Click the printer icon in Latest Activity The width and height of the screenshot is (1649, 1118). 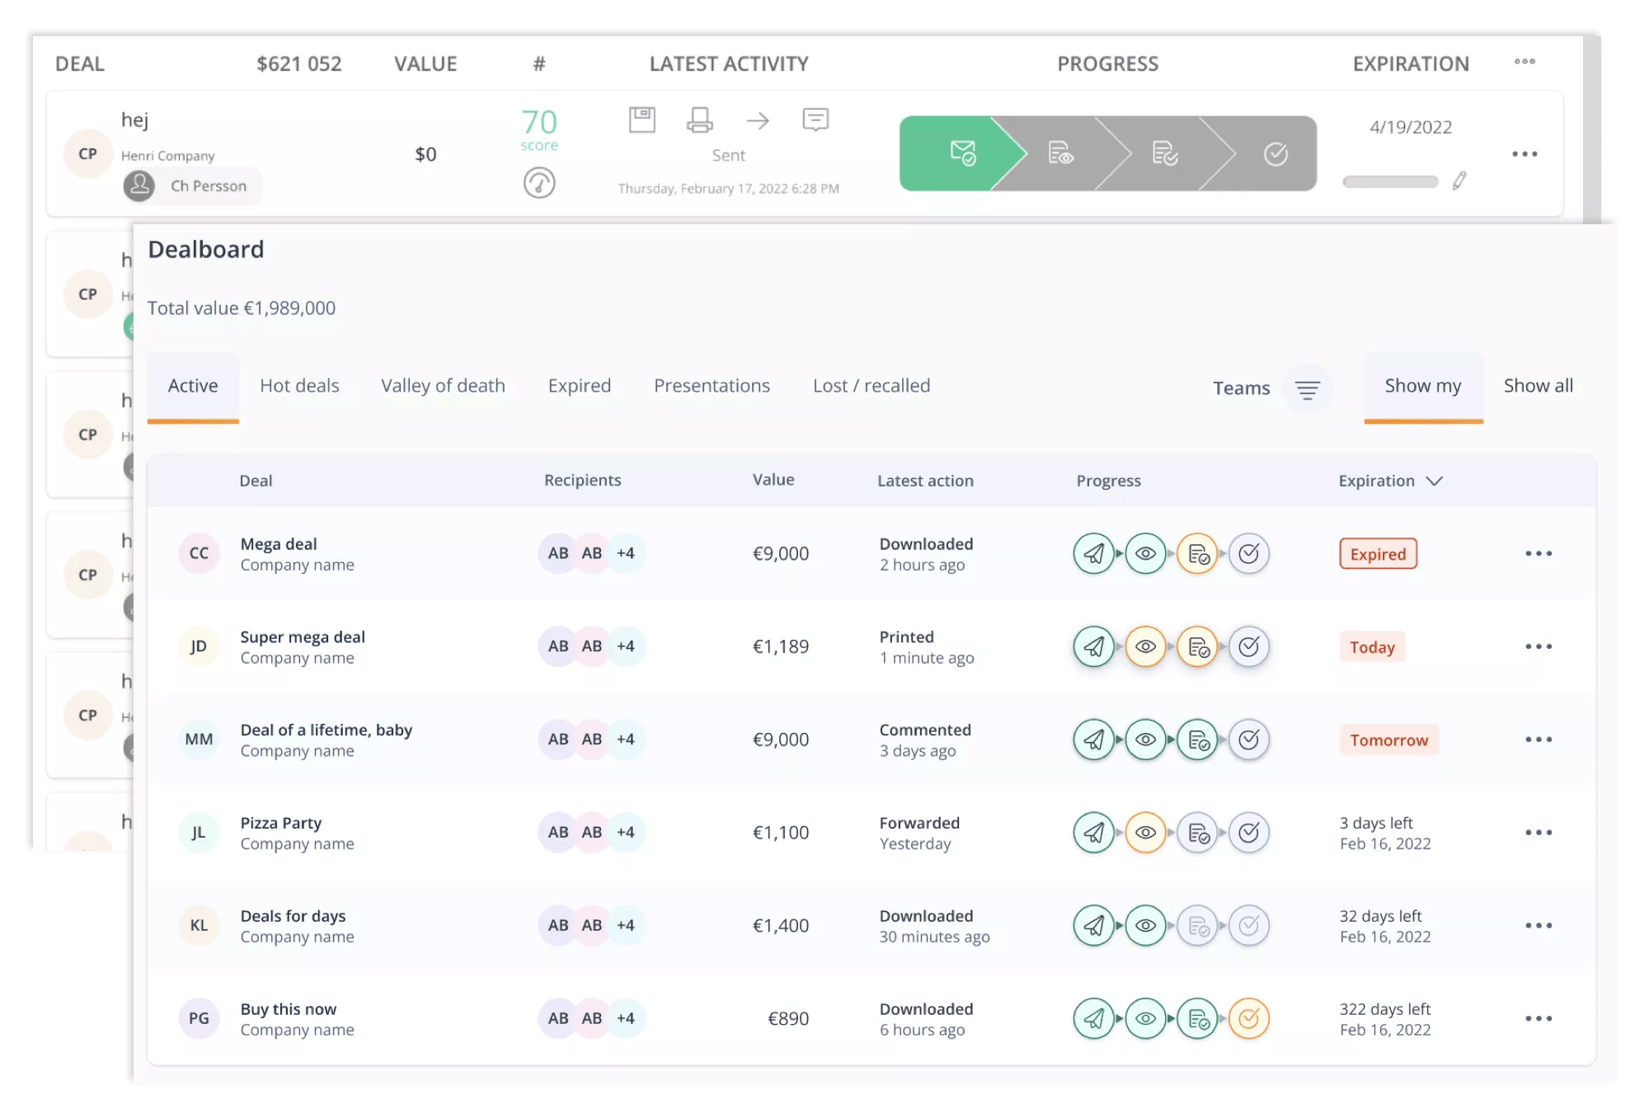[699, 120]
